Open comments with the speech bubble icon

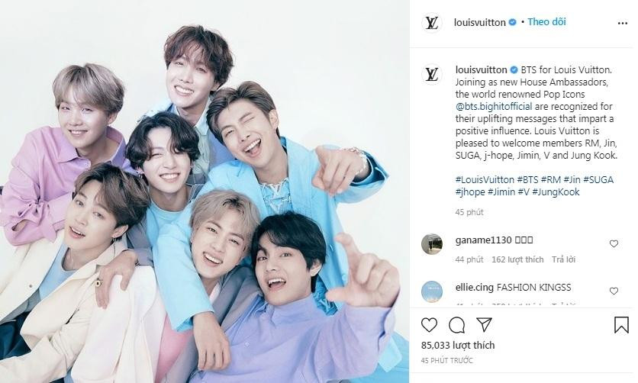[457, 325]
